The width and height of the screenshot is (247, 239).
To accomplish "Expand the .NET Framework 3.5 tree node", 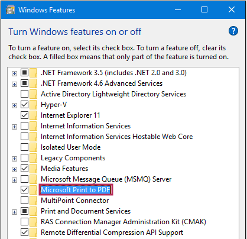I will click(x=14, y=73).
